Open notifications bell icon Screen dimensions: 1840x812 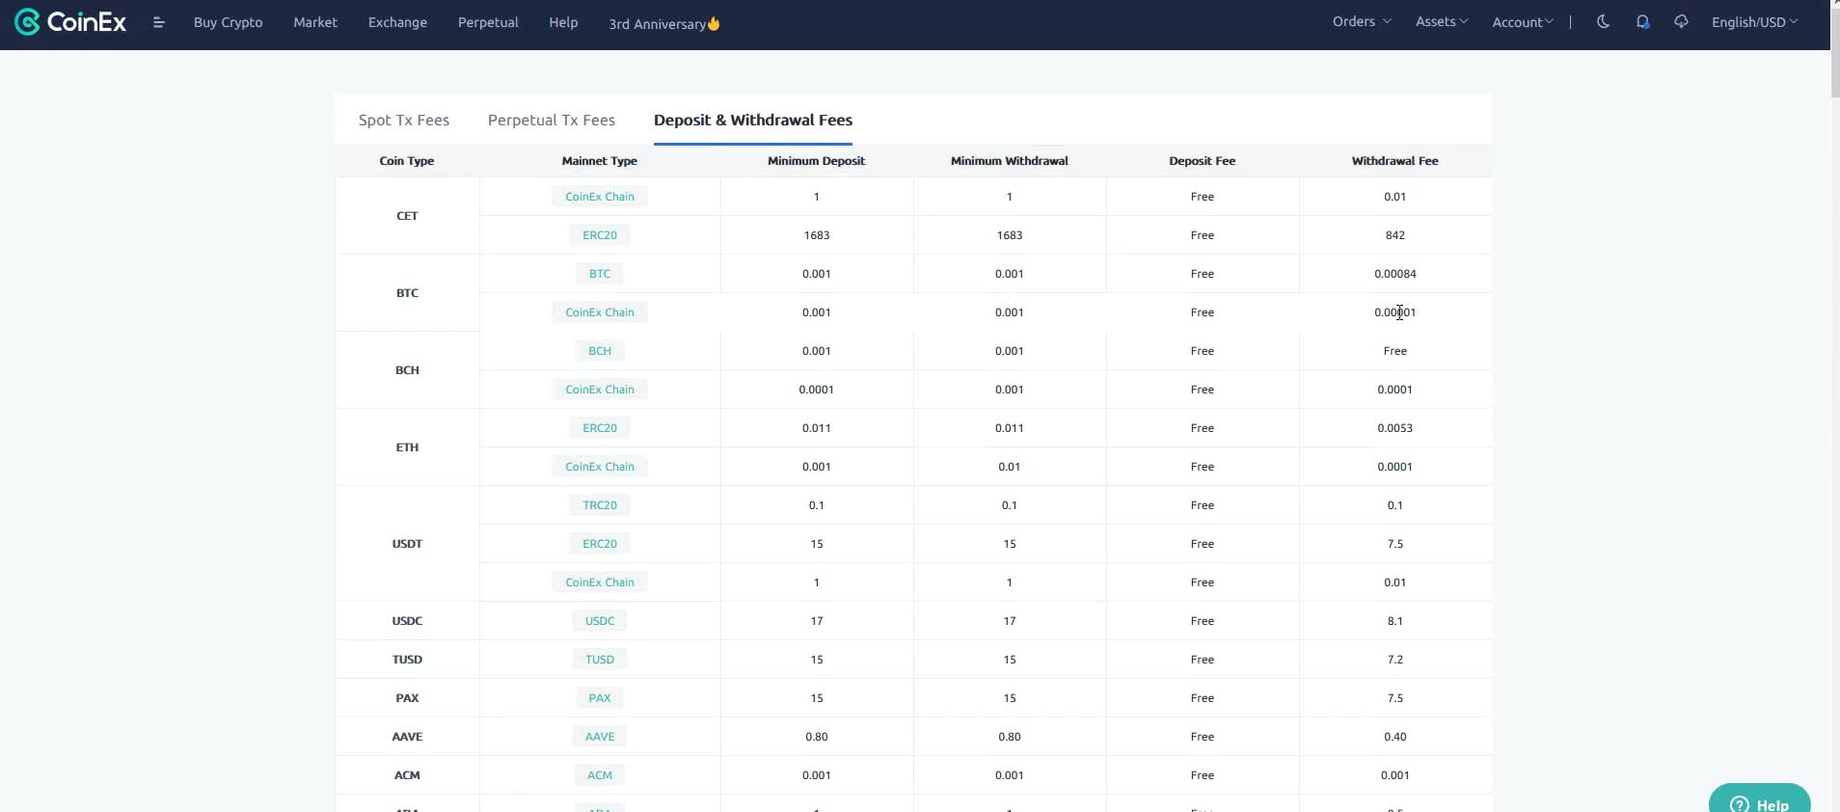[1642, 22]
